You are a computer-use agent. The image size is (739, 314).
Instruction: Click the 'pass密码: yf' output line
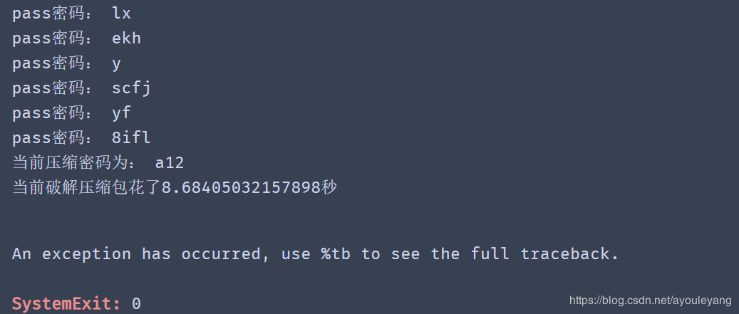[72, 113]
